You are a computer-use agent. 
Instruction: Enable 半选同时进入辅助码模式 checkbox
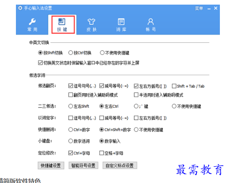click(x=136, y=95)
